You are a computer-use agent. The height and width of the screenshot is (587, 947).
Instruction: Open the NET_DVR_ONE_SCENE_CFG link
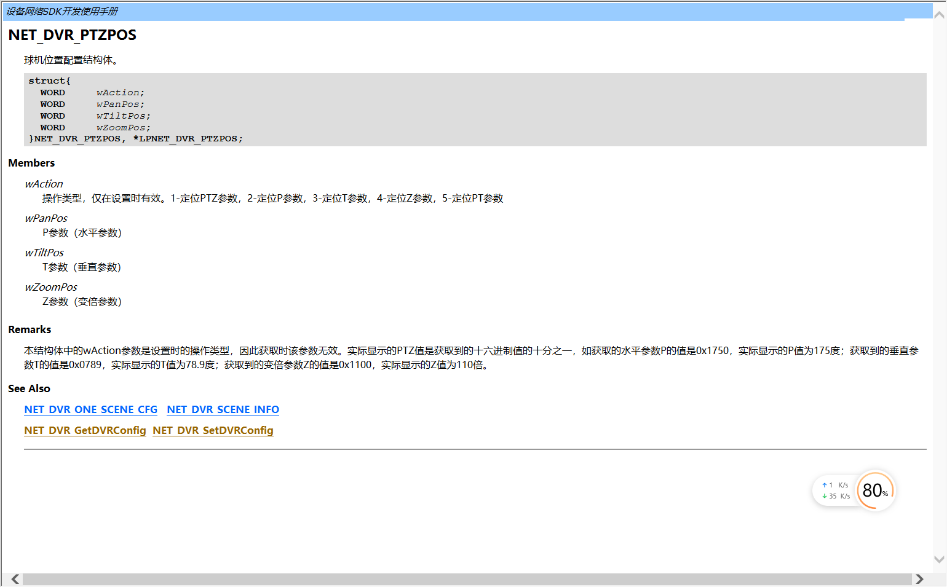coord(90,409)
